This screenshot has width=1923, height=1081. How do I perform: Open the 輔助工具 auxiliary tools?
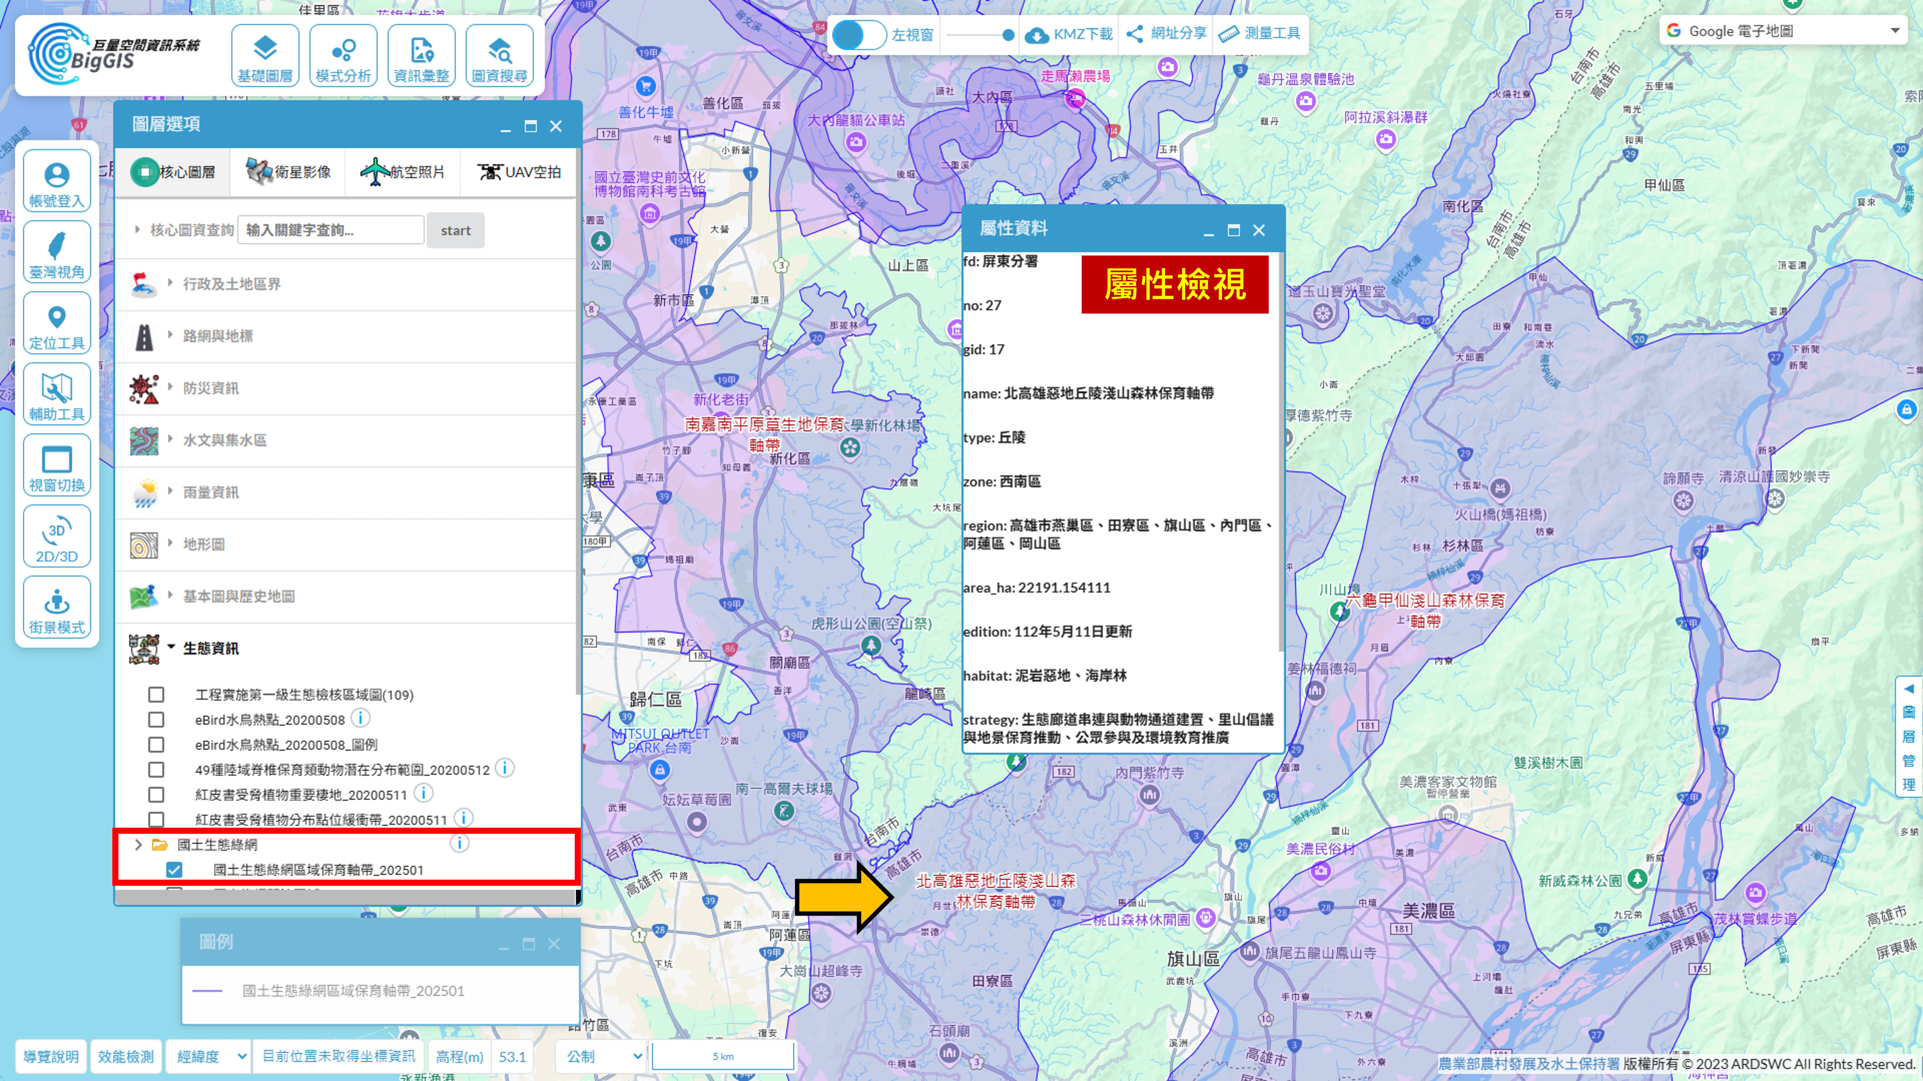pyautogui.click(x=57, y=394)
